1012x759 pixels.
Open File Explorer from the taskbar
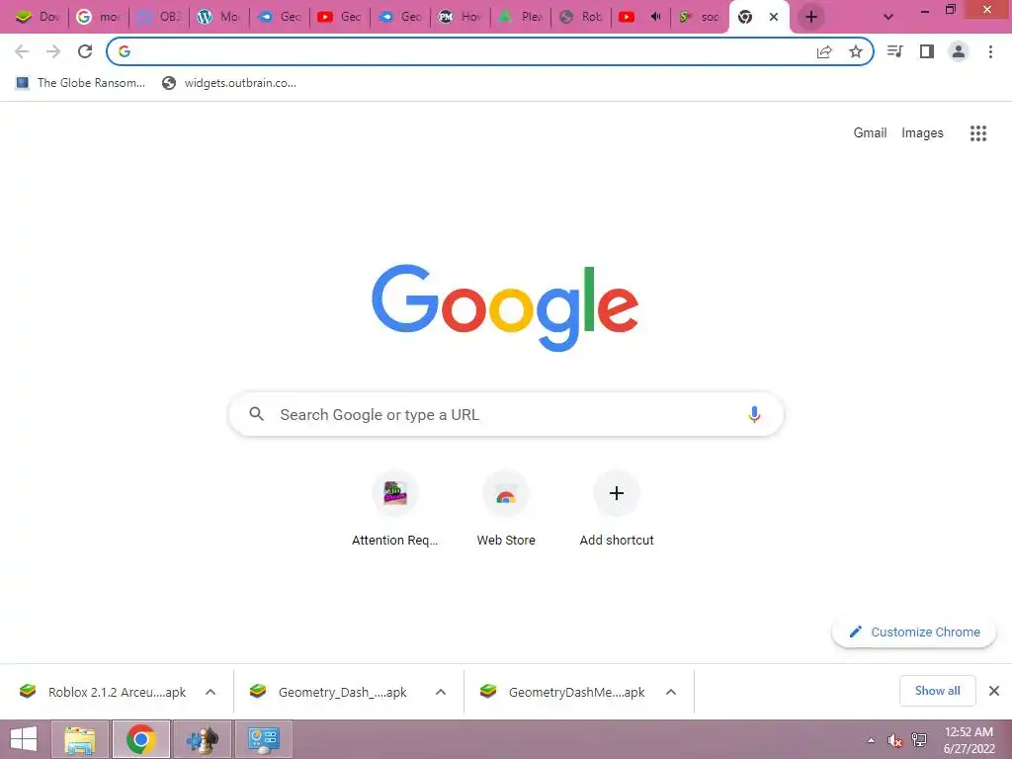pos(80,739)
